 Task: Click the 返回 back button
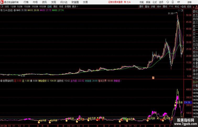(x=189, y=7)
